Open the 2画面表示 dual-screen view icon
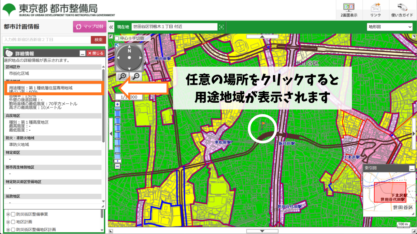This screenshot has width=417, height=234. click(348, 9)
